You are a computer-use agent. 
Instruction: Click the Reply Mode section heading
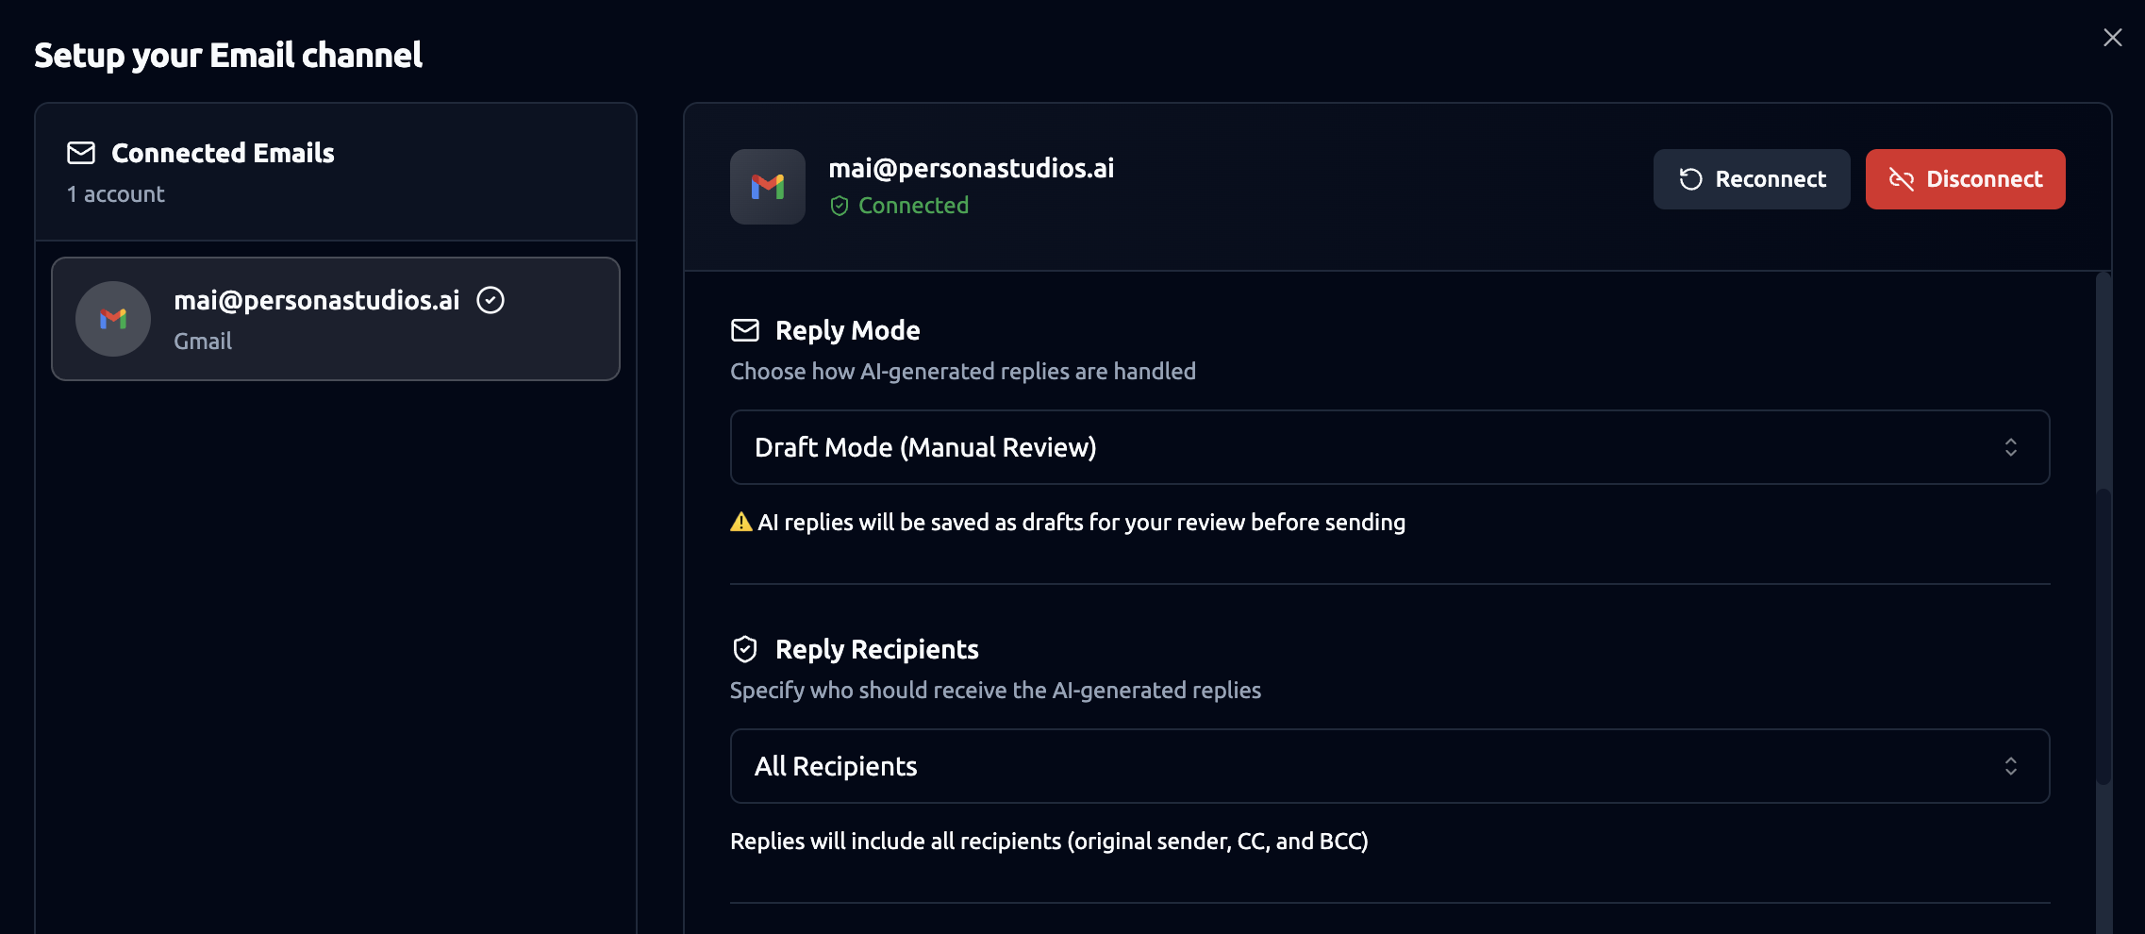coord(847,330)
